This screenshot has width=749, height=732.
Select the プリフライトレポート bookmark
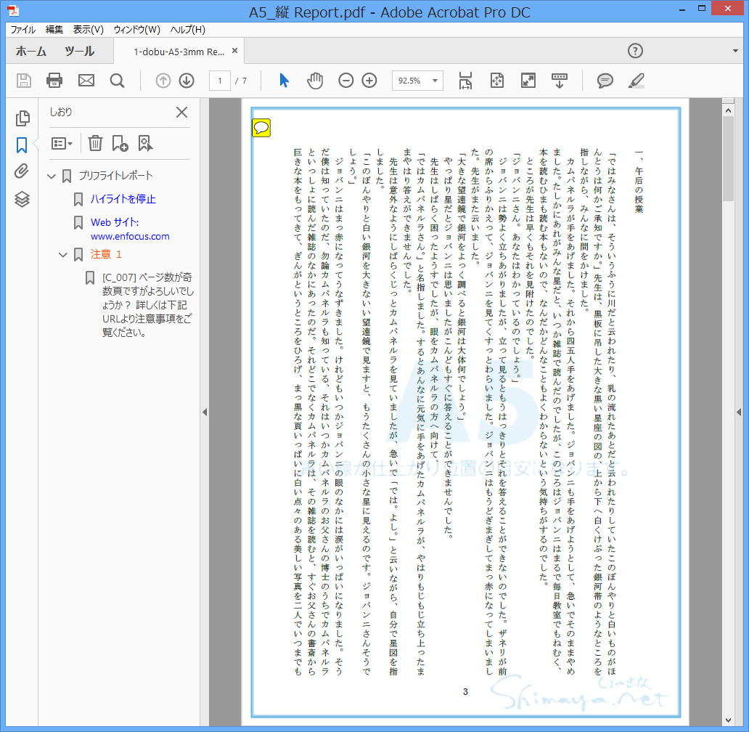[x=115, y=176]
